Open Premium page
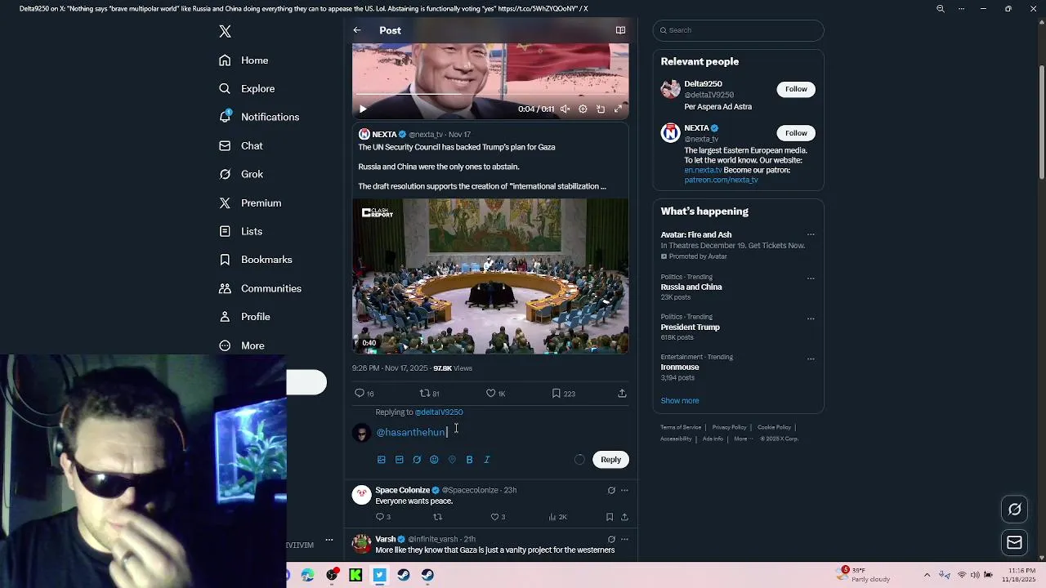Screen dimensions: 1046x588 [x=250, y=203]
